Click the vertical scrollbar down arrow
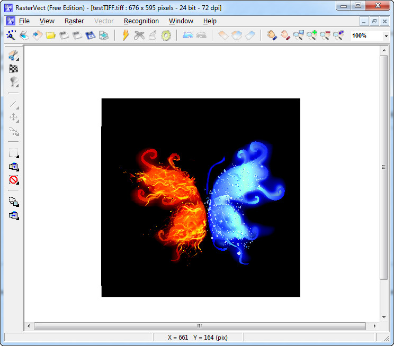394x346 pixels. [x=384, y=317]
